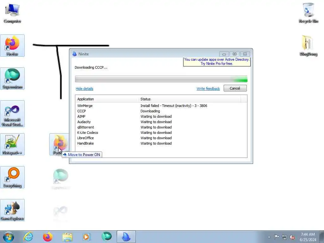Screen dimensions: 324x243
Task: Select the AIMP row
Action: point(161,116)
